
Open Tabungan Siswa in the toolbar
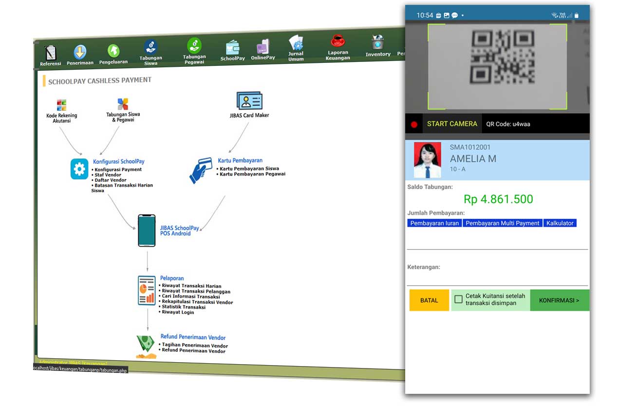coord(151,53)
